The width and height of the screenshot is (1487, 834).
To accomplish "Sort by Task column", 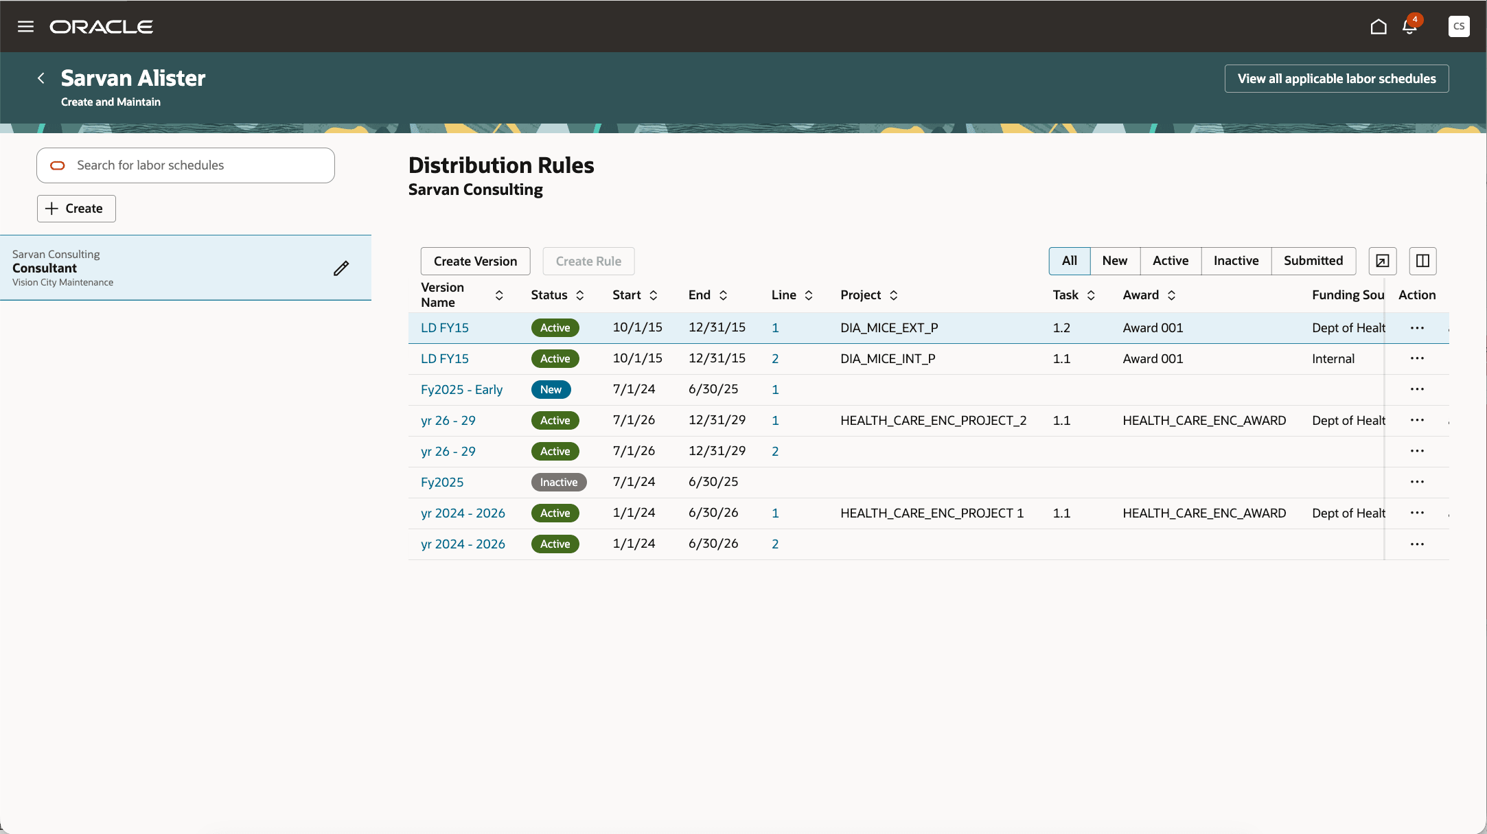I will 1091,295.
